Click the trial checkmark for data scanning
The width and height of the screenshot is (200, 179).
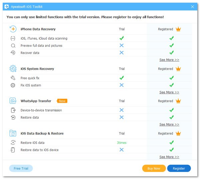(122, 38)
